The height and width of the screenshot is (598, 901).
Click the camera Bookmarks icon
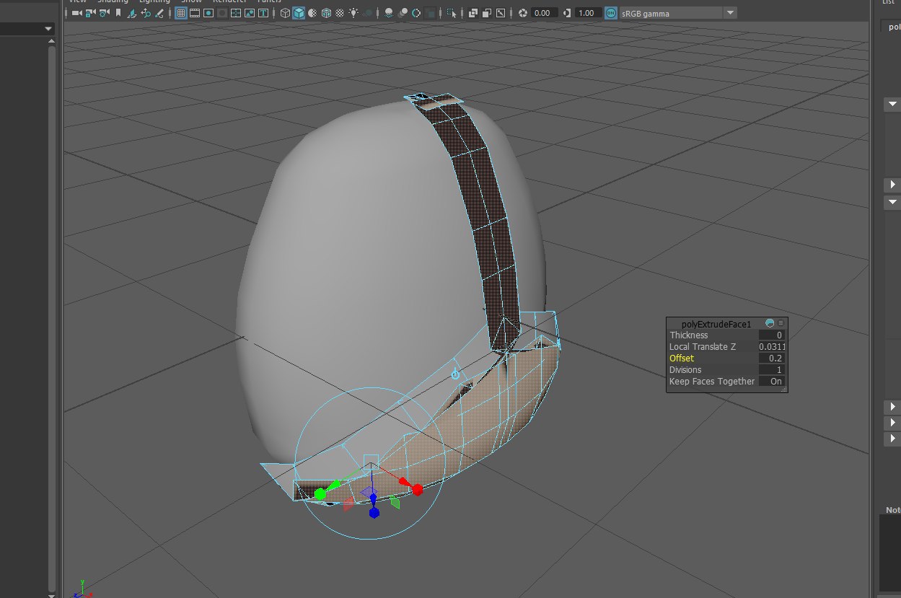point(118,13)
